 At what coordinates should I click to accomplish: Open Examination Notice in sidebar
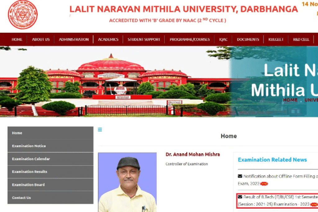(51, 146)
